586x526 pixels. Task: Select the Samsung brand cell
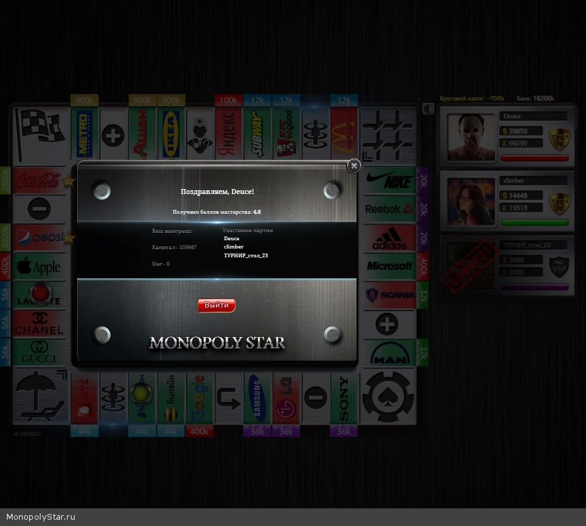tap(257, 398)
